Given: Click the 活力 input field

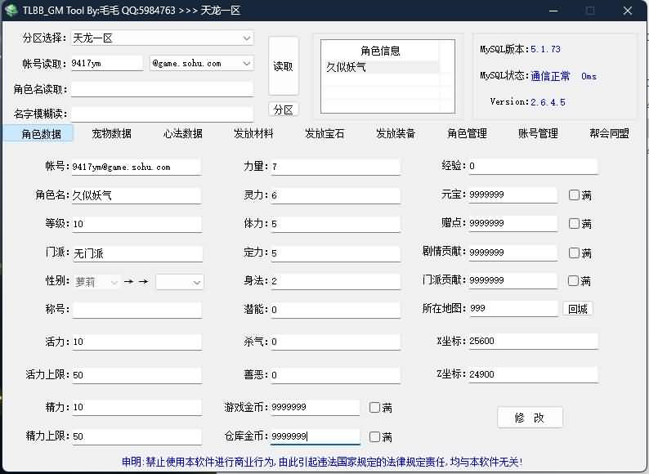Looking at the screenshot, I should click(137, 342).
